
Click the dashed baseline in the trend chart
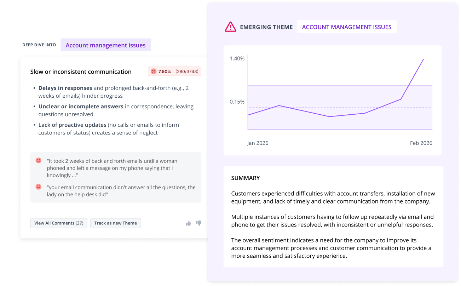pos(340,107)
